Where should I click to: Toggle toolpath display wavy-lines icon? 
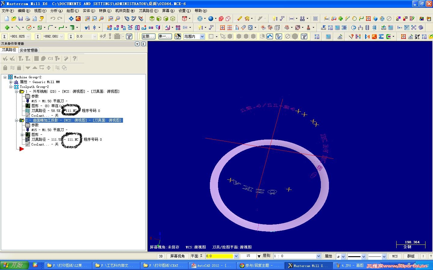pyautogui.click(x=12, y=68)
